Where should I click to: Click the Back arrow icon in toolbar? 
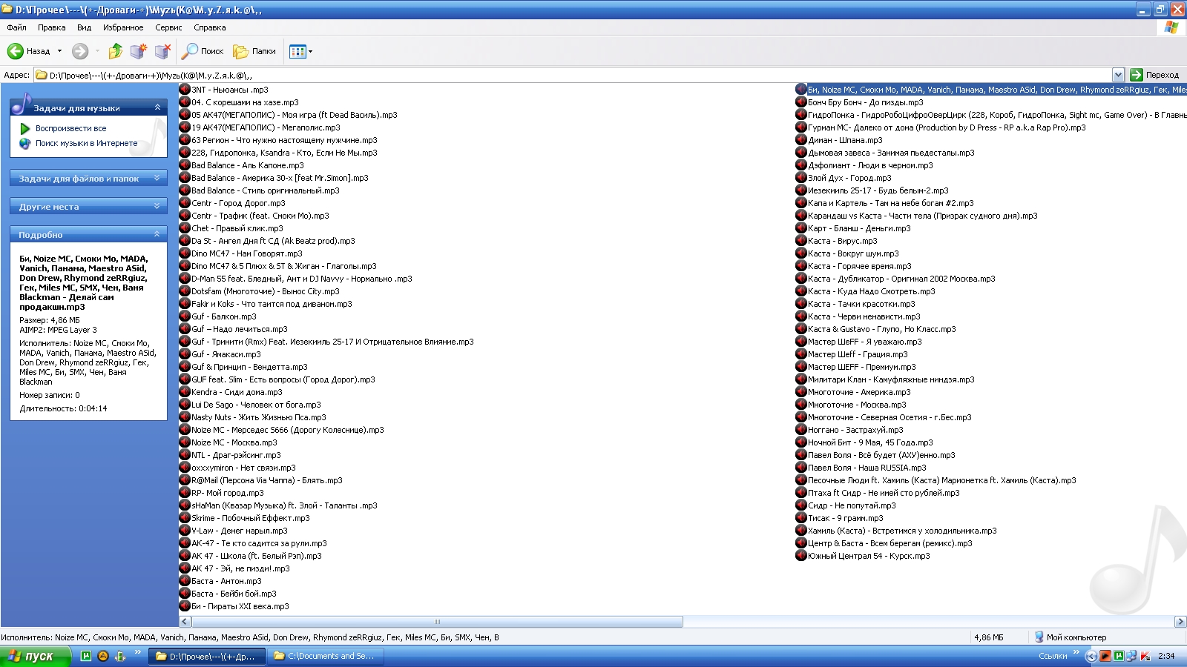[15, 51]
